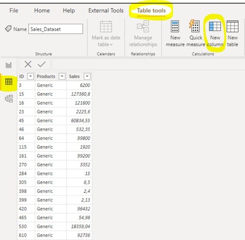Click the Manage relationships icon

pyautogui.click(x=143, y=26)
